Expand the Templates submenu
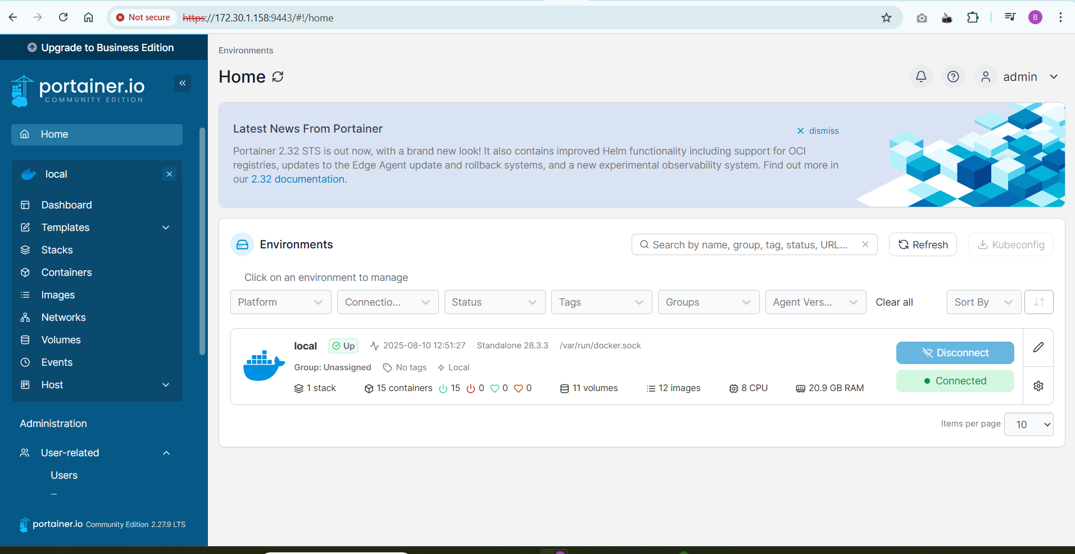 pos(166,228)
